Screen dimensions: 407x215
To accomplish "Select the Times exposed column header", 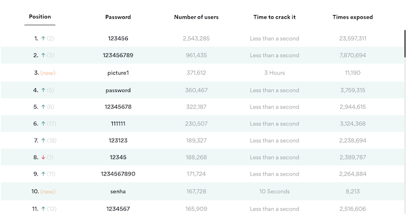I will (x=352, y=17).
